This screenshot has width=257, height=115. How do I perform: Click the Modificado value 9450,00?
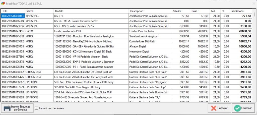[241, 87]
